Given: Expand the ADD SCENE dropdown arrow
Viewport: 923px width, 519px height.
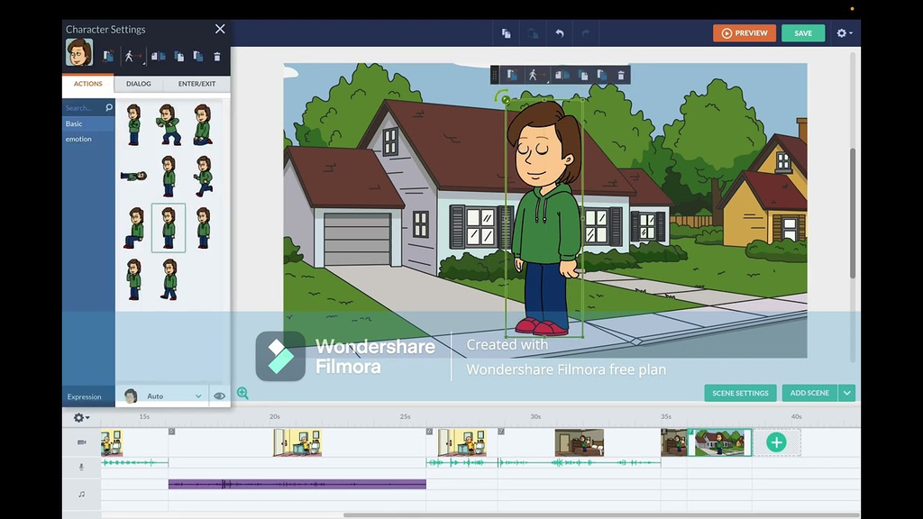Looking at the screenshot, I should [x=847, y=393].
